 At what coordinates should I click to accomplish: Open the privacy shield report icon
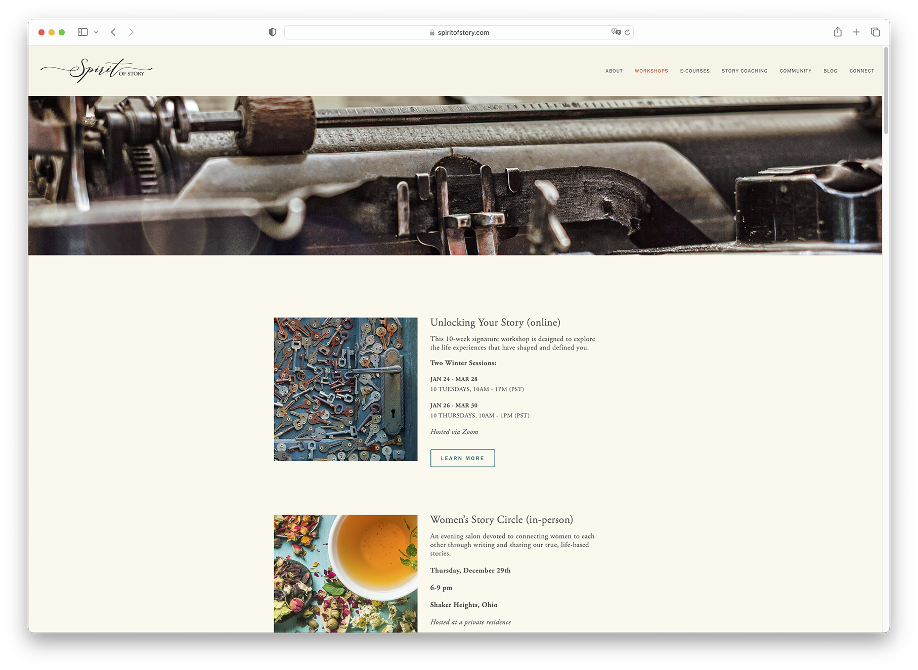coord(273,32)
